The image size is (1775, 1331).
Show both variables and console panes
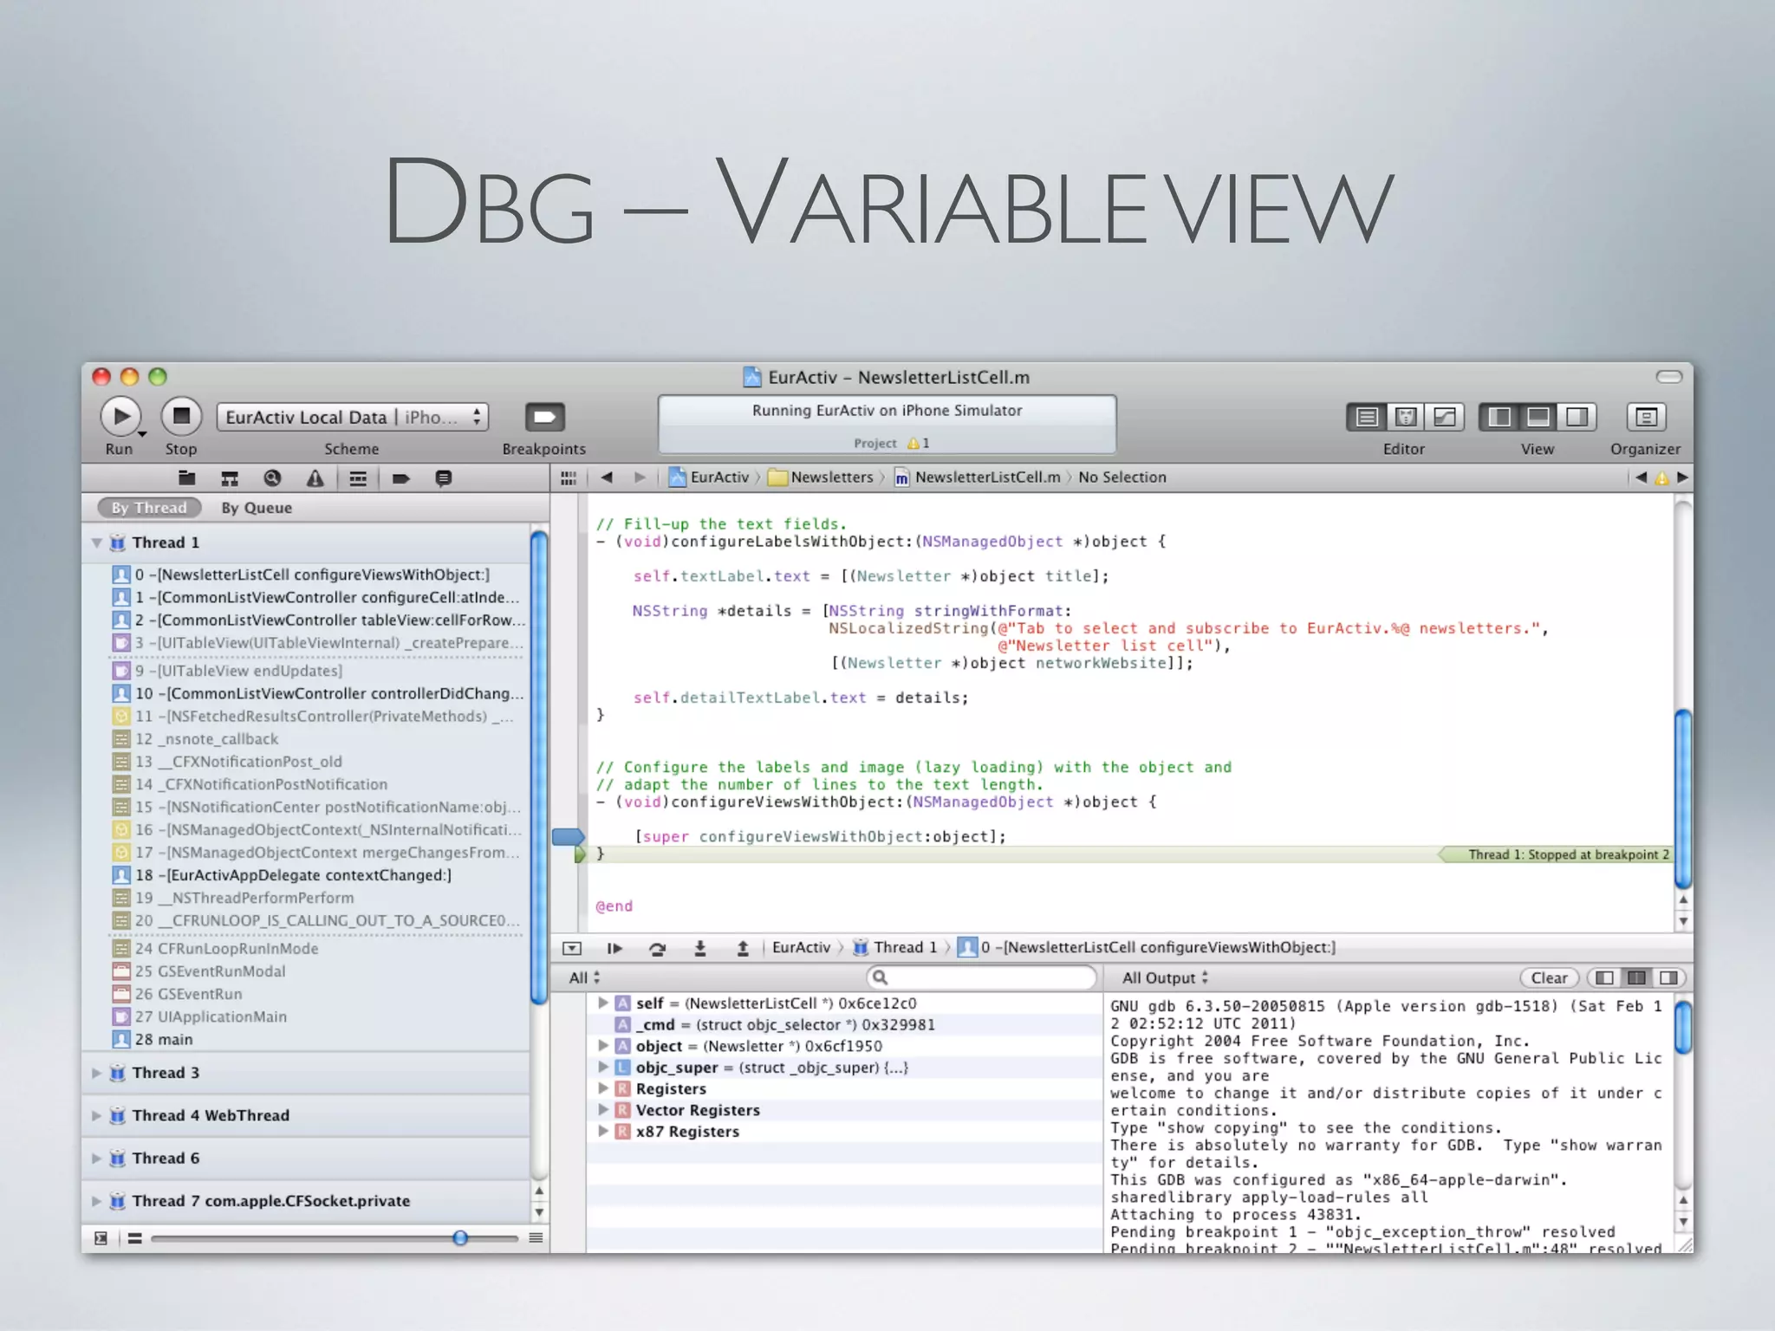pos(1636,978)
